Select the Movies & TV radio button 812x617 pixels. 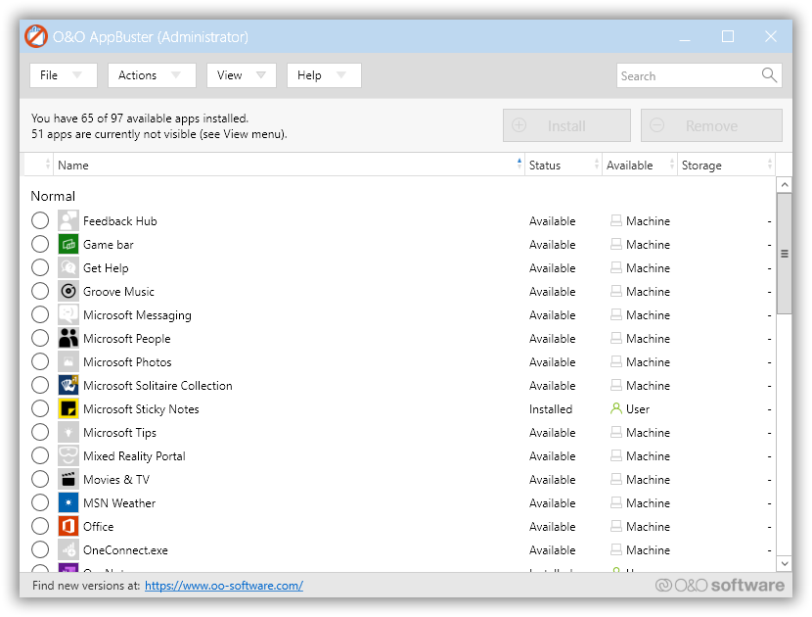(40, 479)
